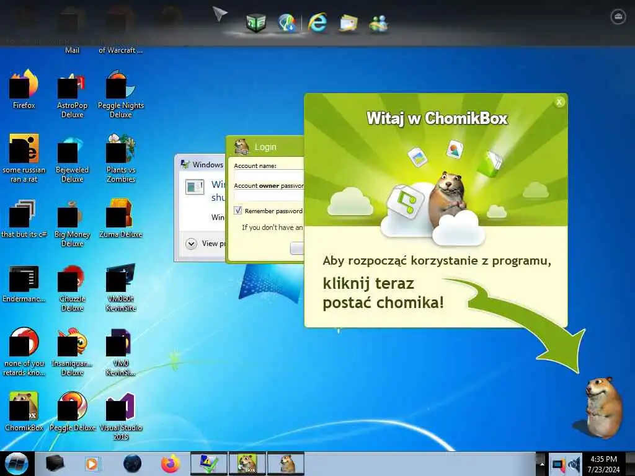Open Firefox from the taskbar
This screenshot has height=476, width=635.
click(171, 464)
